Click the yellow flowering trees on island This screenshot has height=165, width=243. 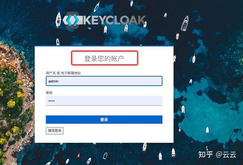pos(11,104)
